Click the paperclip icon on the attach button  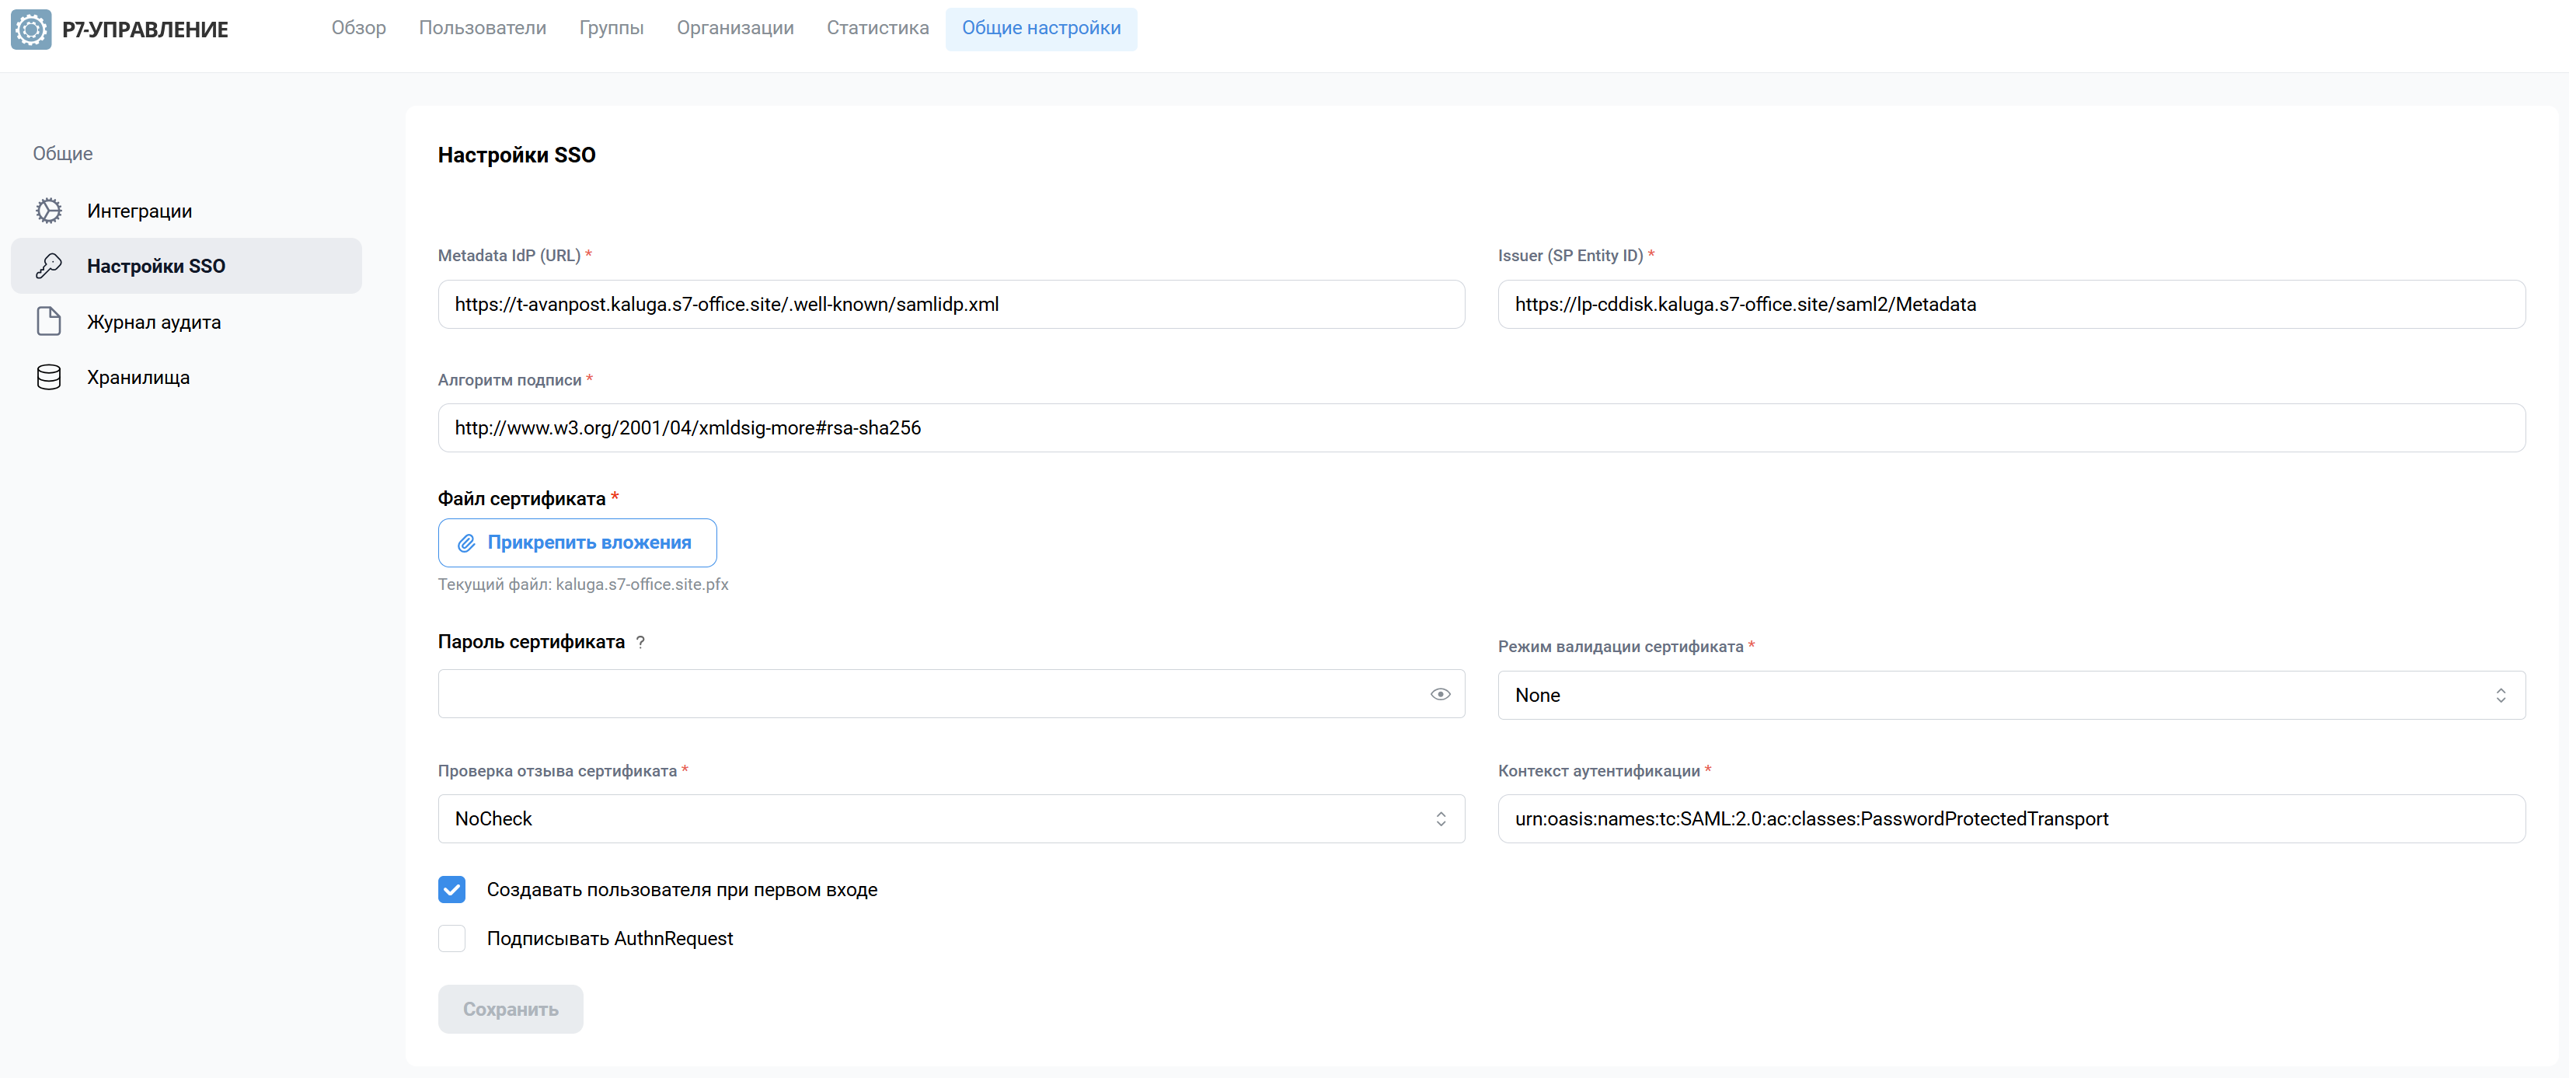click(x=465, y=542)
